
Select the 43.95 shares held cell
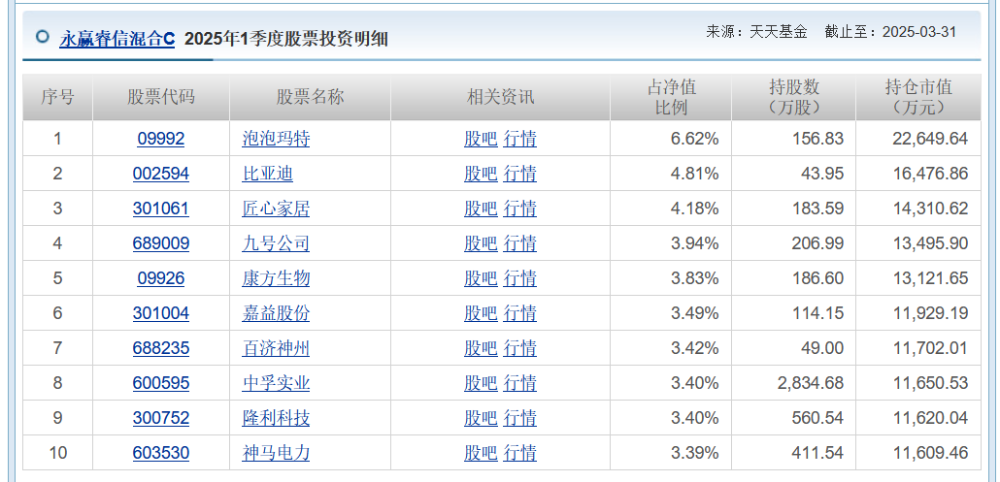coord(793,174)
